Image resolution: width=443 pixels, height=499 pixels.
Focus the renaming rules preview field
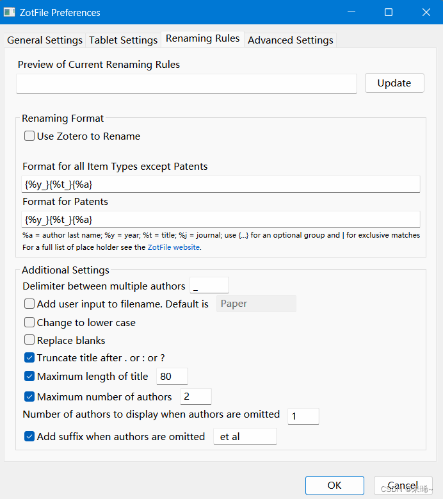click(186, 84)
